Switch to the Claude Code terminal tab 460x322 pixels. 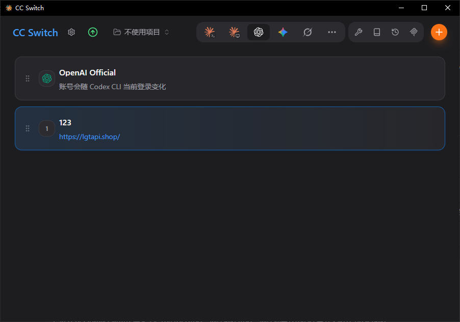click(x=210, y=32)
